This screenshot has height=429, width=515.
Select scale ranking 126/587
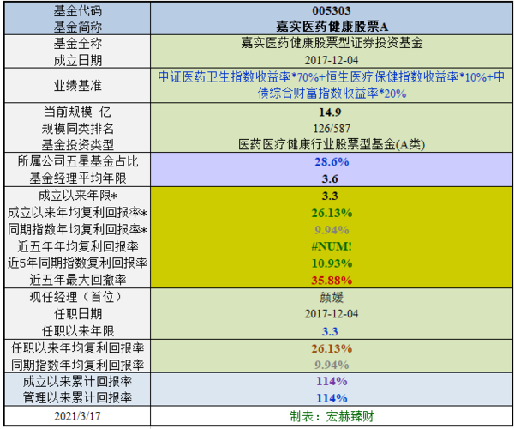point(332,129)
